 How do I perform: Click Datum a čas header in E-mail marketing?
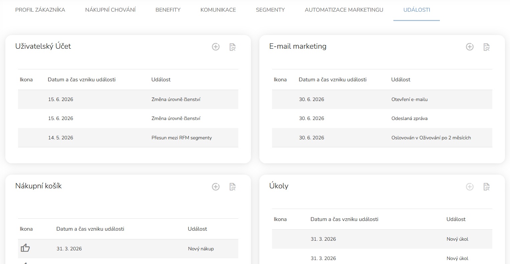point(333,80)
